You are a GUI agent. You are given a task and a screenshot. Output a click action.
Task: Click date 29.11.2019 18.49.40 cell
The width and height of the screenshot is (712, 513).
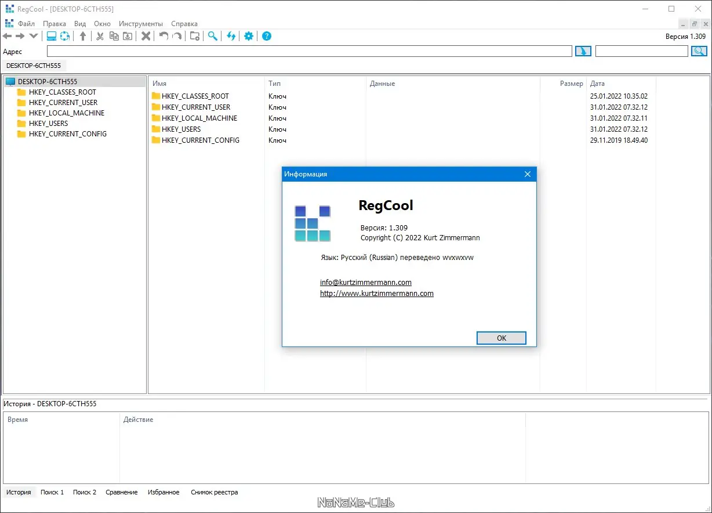(x=619, y=140)
